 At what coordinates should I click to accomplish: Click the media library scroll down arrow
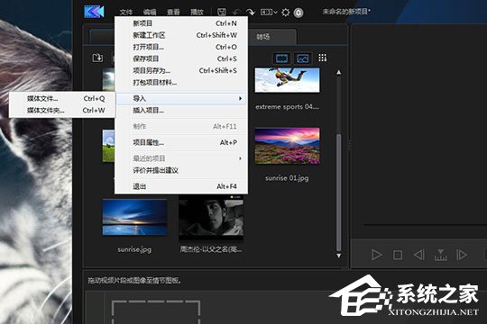tap(339, 256)
